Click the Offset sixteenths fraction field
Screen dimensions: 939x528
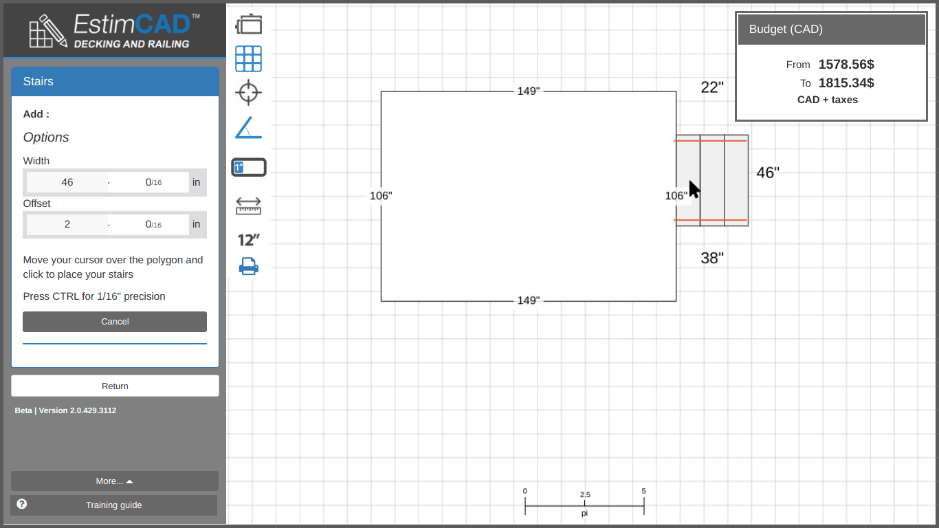148,224
